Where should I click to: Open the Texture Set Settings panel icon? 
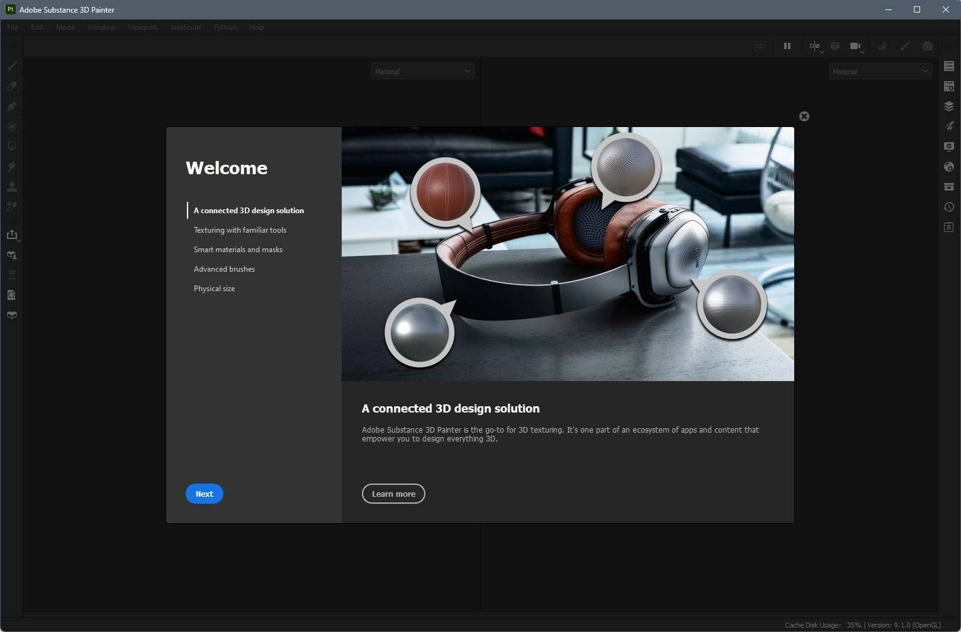click(x=949, y=86)
